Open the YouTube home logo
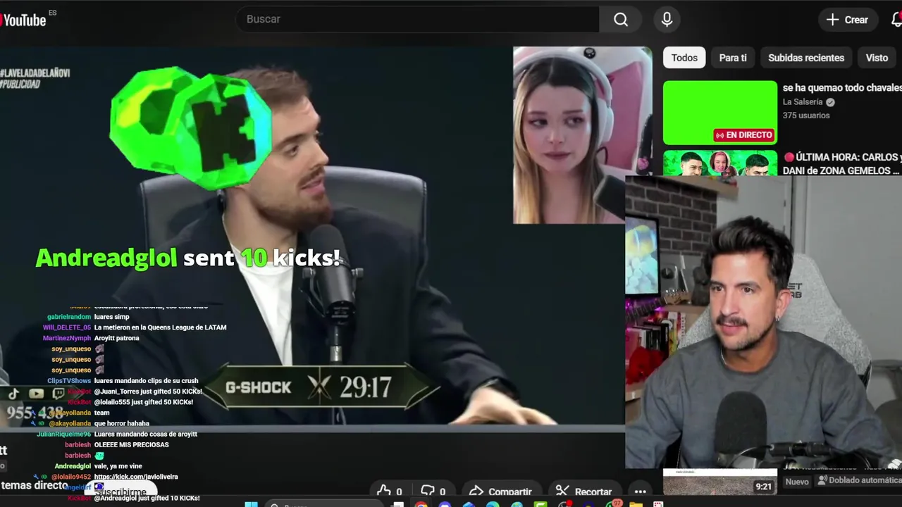Image resolution: width=902 pixels, height=507 pixels. pos(23,20)
